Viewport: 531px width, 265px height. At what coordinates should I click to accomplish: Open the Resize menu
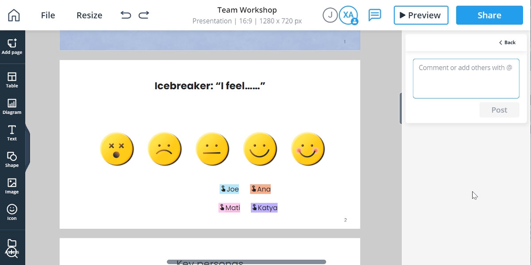[x=89, y=15]
